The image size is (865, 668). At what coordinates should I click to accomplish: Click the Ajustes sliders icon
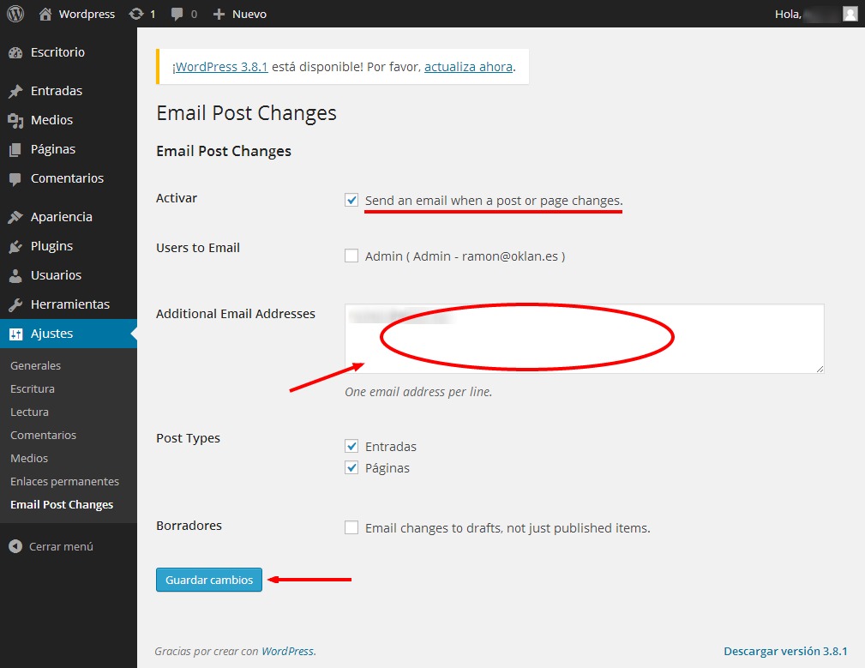16,334
